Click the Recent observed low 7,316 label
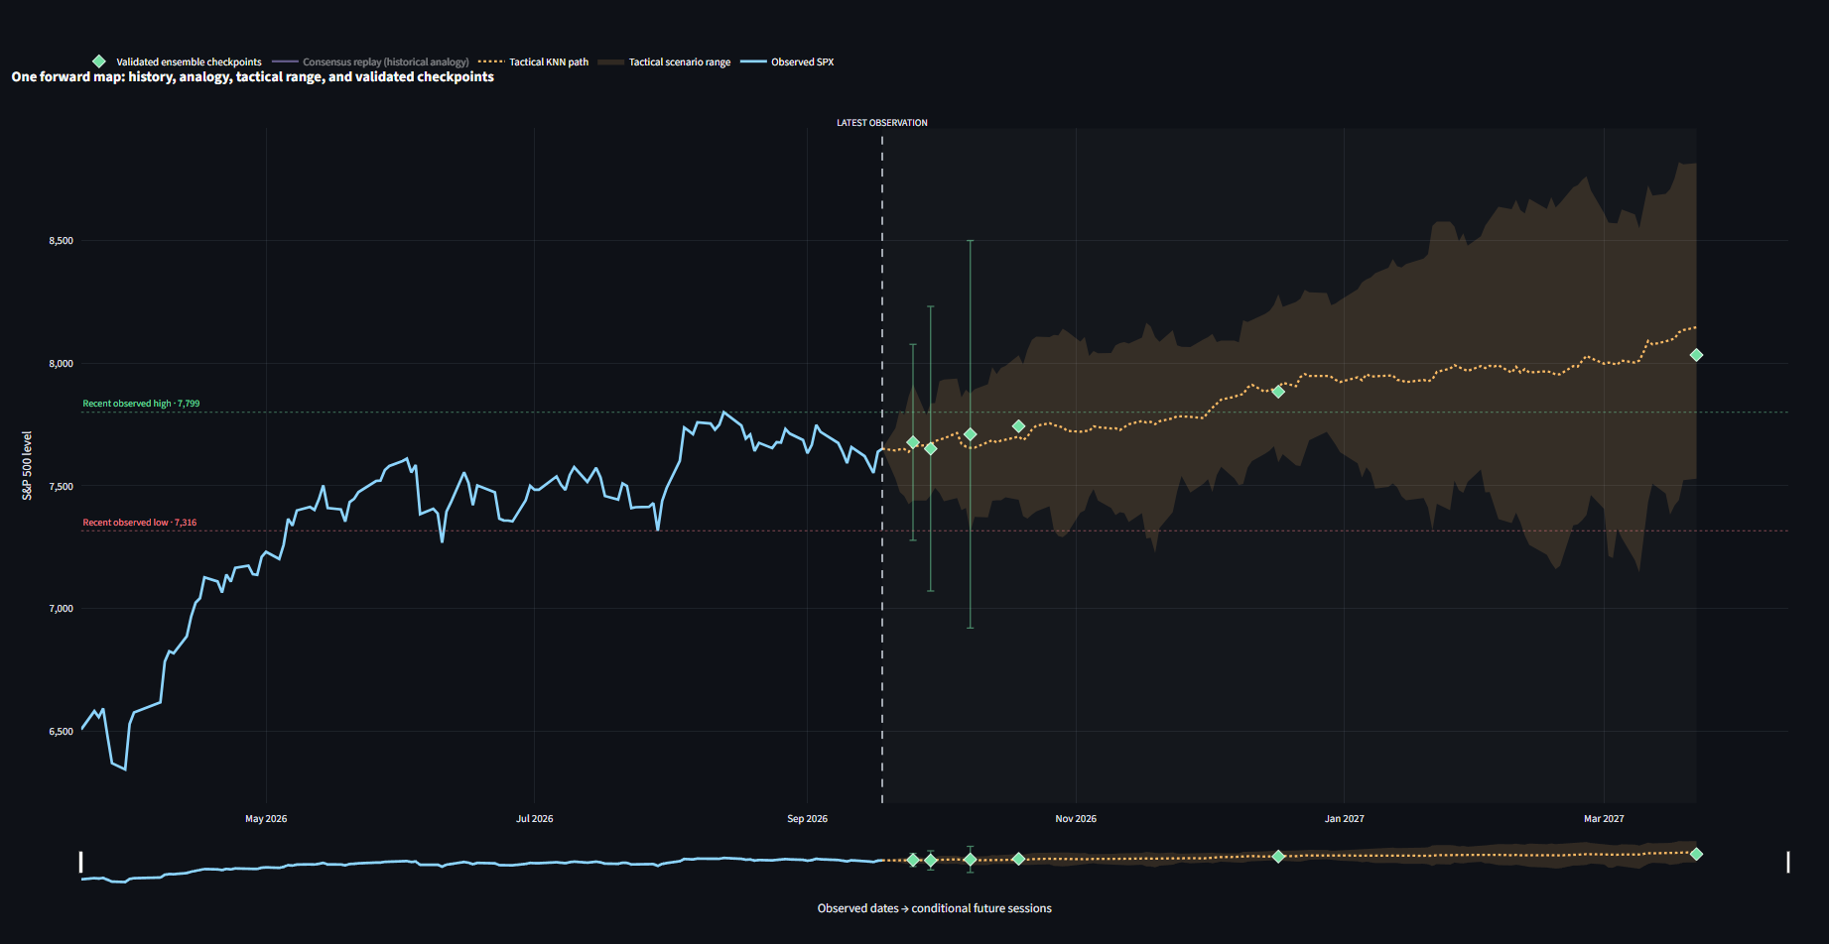Viewport: 1829px width, 944px height. (x=139, y=523)
